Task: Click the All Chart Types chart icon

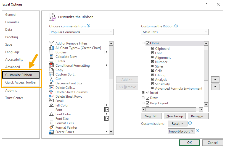Action: coord(51,48)
